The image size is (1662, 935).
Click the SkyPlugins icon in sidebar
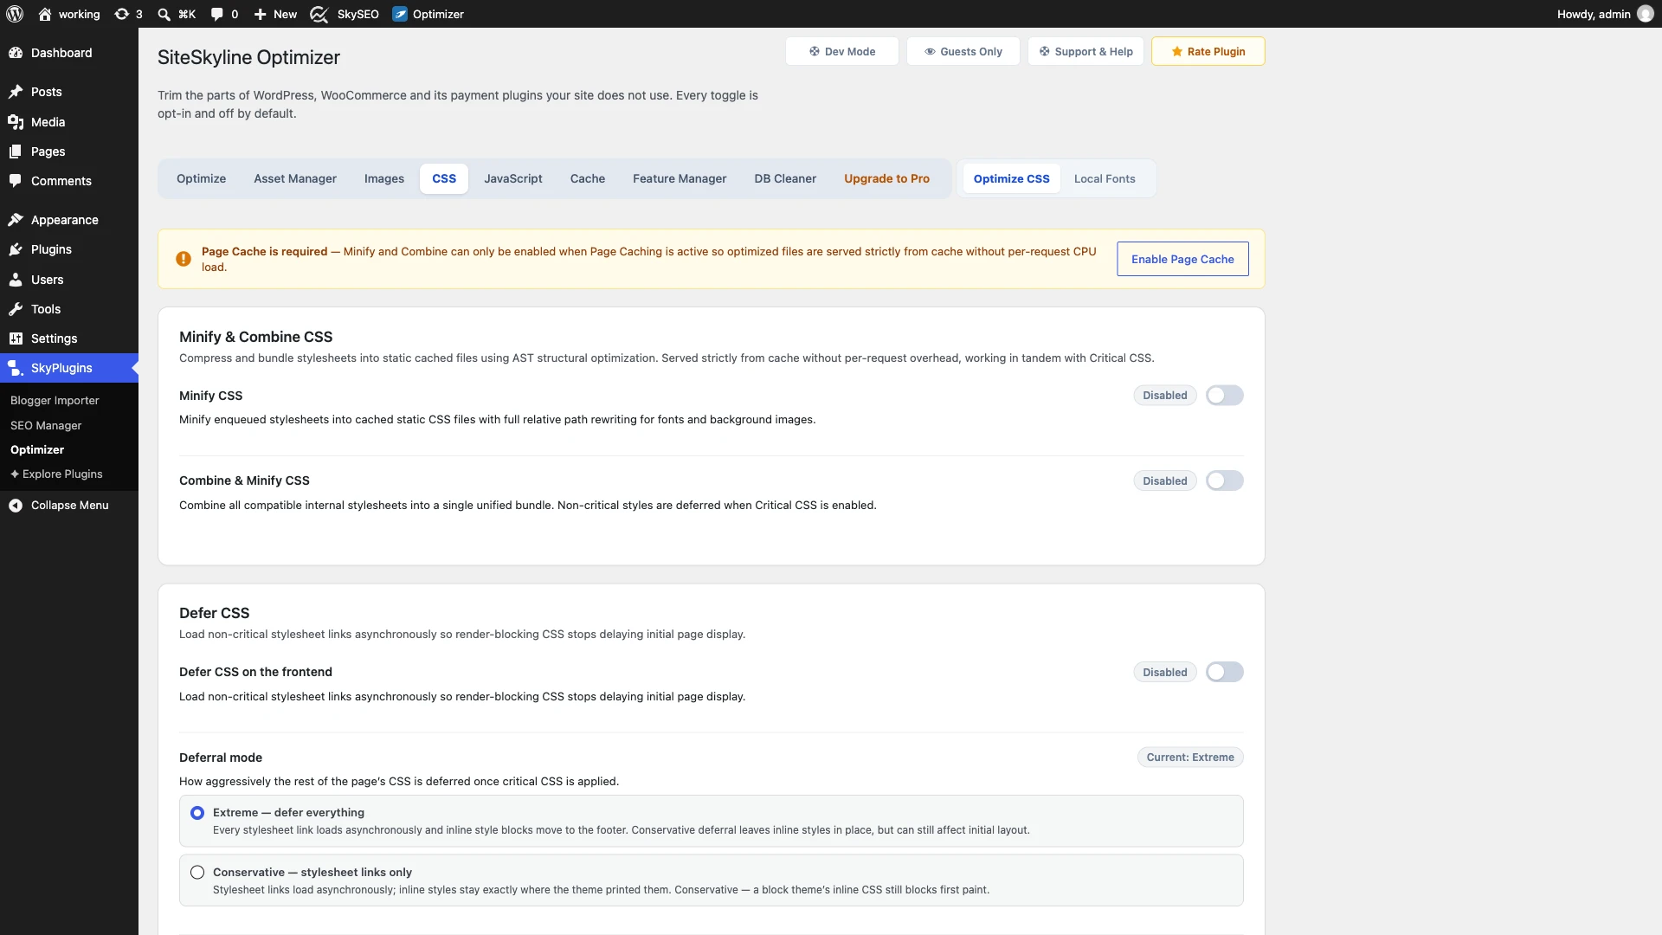coord(16,368)
